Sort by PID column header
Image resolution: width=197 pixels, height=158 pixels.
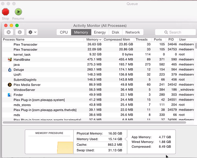pyautogui.click(x=171, y=39)
